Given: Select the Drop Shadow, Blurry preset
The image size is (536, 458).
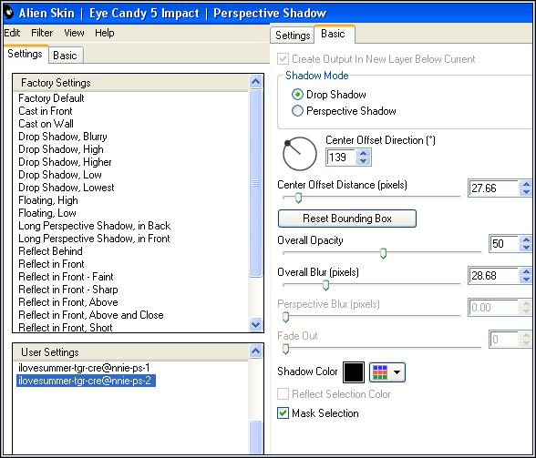Looking at the screenshot, I should [x=63, y=137].
